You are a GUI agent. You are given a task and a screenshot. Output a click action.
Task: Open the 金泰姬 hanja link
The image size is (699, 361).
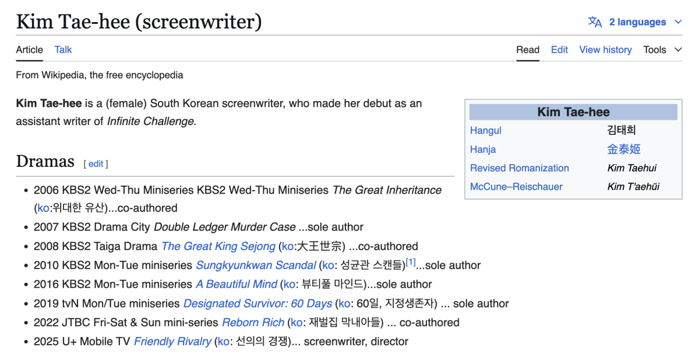click(624, 149)
